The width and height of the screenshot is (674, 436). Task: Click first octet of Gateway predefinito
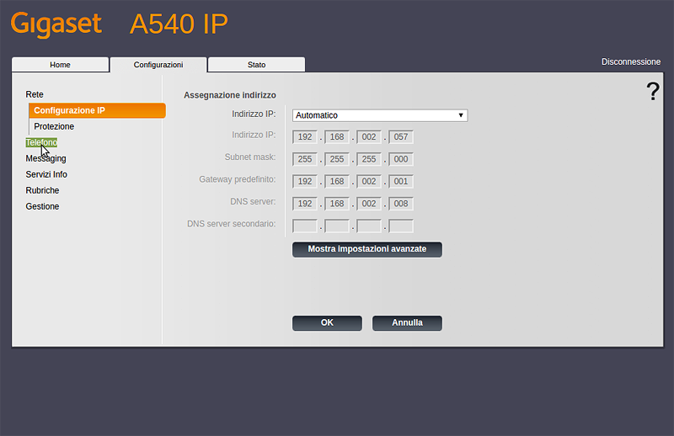click(x=305, y=181)
